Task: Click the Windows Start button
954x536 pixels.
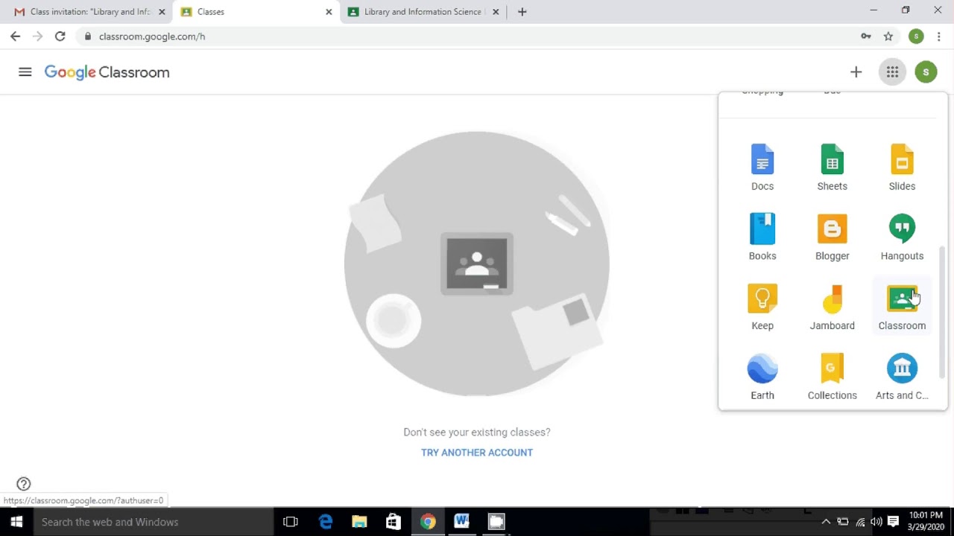Action: 16,522
